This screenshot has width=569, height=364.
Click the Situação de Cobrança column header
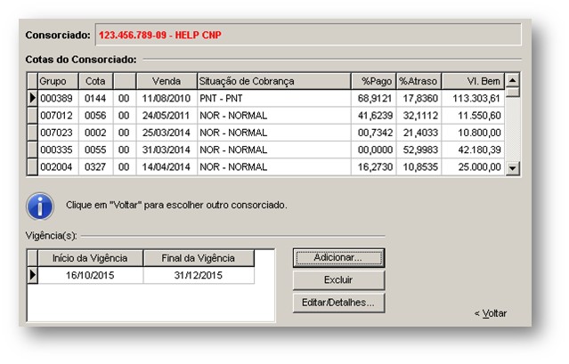pyautogui.click(x=274, y=81)
